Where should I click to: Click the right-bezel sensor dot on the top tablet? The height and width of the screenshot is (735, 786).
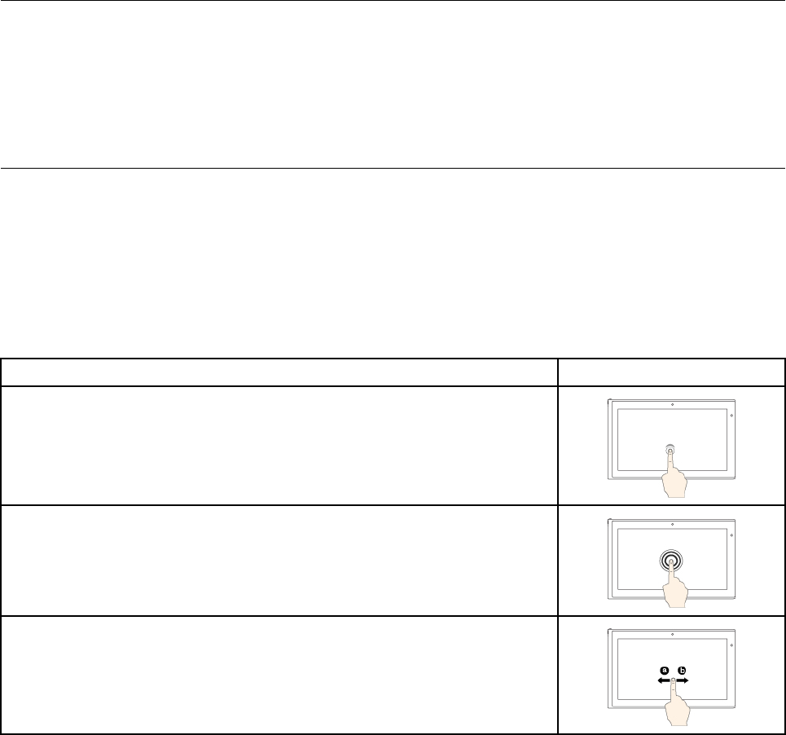(731, 416)
